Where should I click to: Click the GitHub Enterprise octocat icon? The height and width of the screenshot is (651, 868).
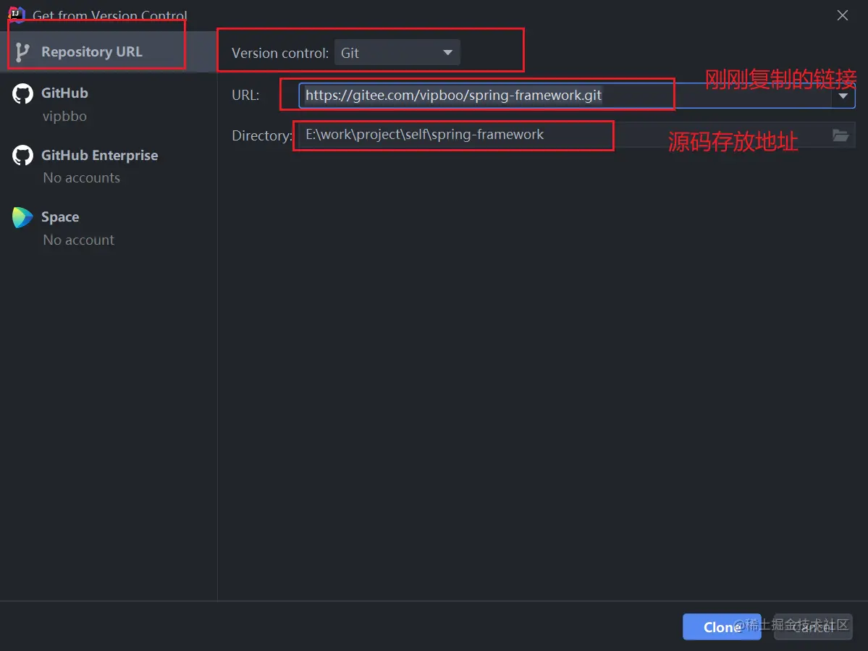(x=22, y=156)
